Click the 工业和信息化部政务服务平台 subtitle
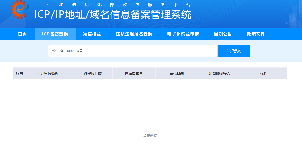Image resolution: width=302 pixels, height=147 pixels. 112,5
